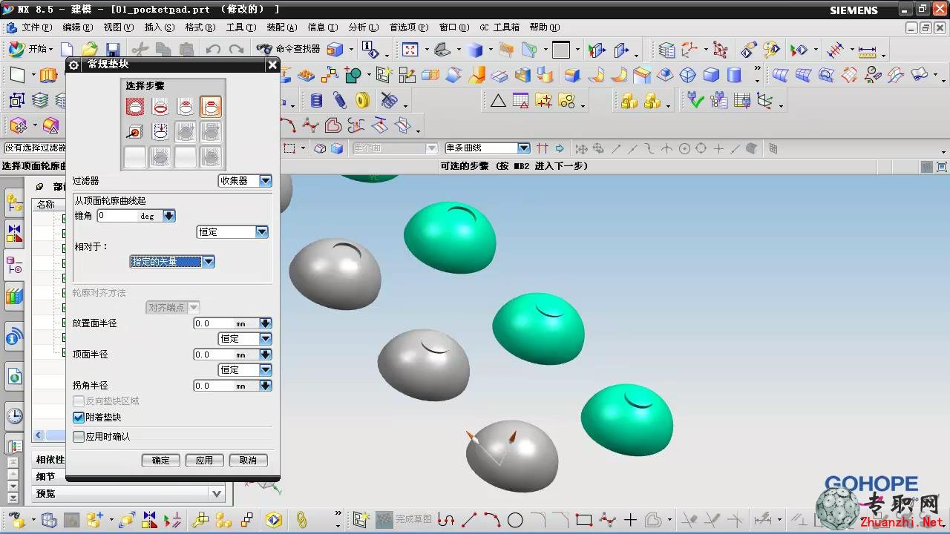Click the triangle datum icon
This screenshot has height=534, width=950.
pyautogui.click(x=498, y=100)
